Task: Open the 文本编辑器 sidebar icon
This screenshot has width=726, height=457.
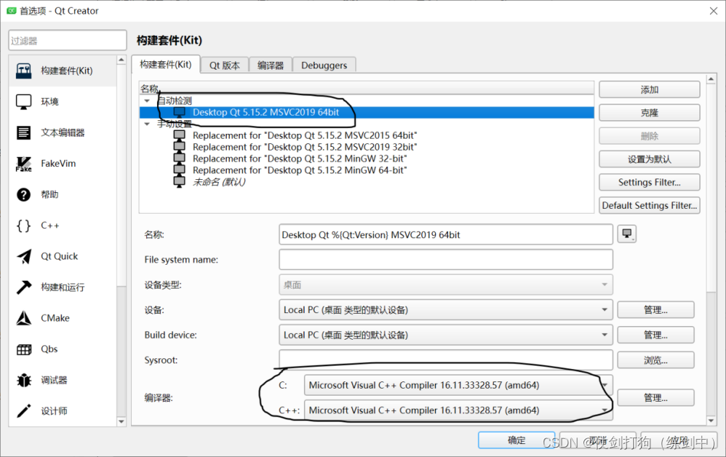Action: pyautogui.click(x=24, y=132)
